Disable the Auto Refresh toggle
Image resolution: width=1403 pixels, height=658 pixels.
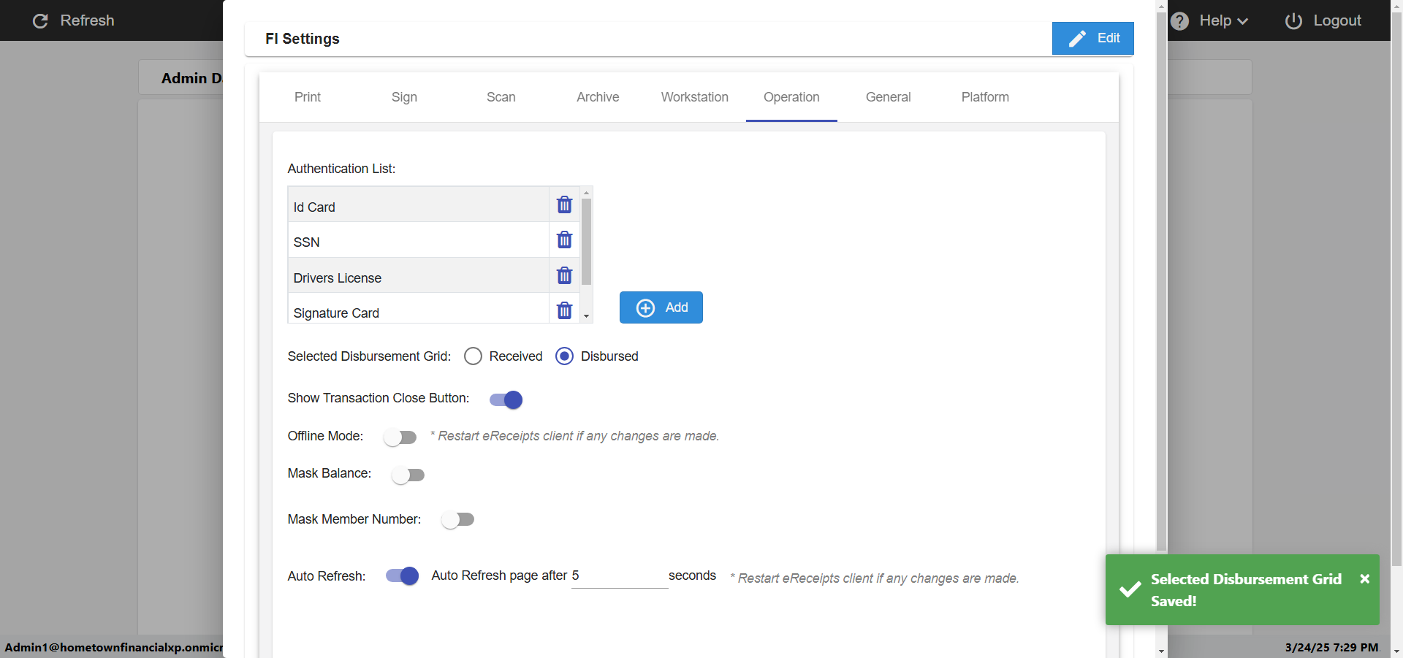tap(402, 575)
